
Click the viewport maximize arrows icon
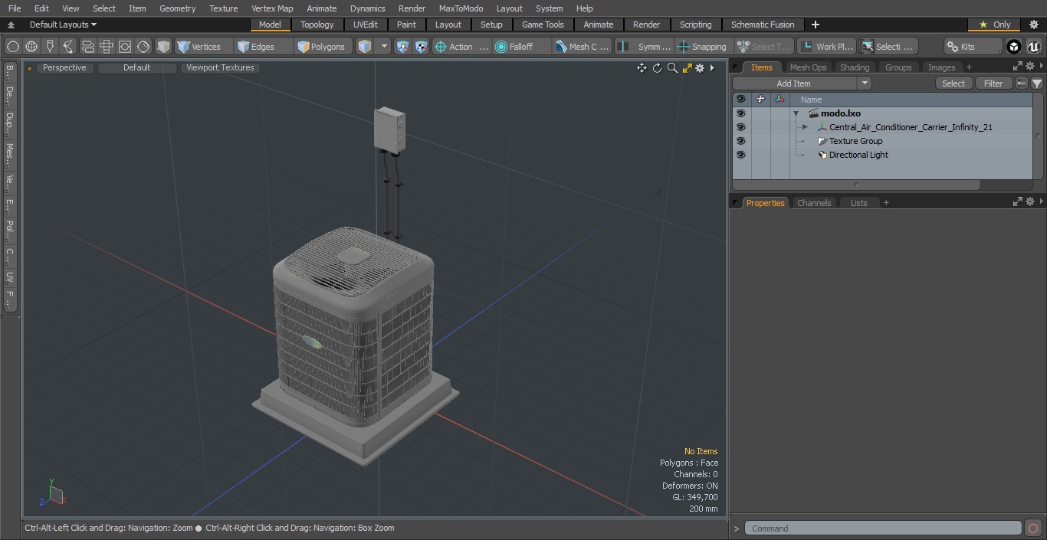pos(687,67)
